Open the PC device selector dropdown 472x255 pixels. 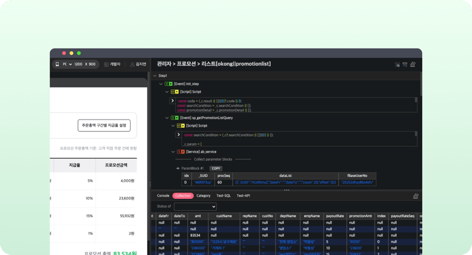[x=70, y=64]
